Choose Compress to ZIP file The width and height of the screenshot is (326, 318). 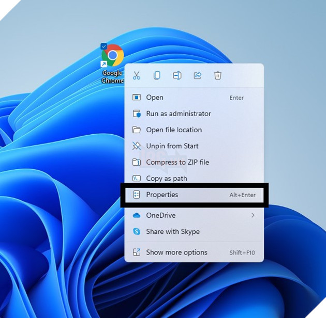pos(194,162)
